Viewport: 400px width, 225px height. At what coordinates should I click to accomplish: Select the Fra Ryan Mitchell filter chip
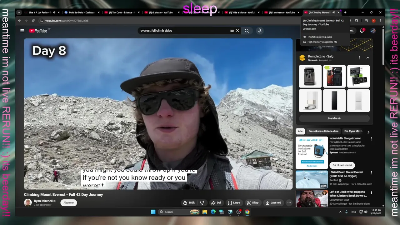coord(353,131)
